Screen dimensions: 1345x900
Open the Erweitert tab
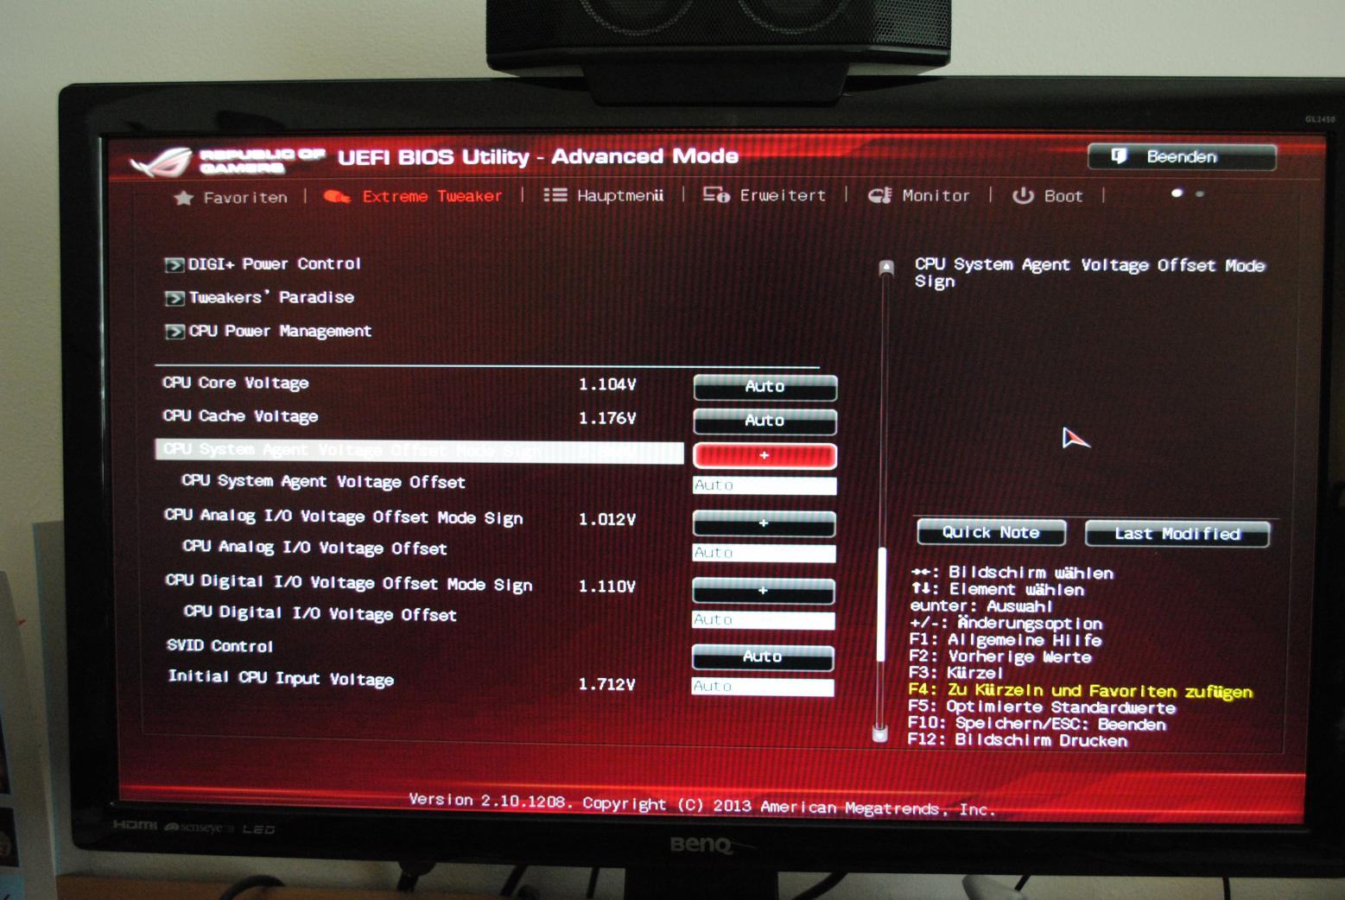point(764,195)
